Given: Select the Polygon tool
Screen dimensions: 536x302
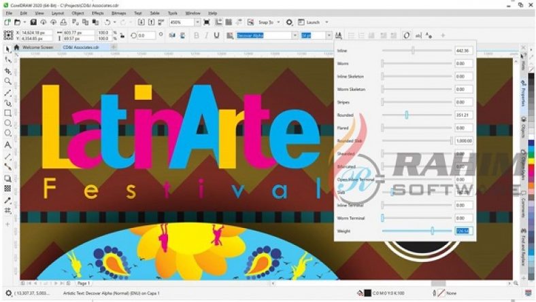Looking at the screenshot, I should coord(7,133).
